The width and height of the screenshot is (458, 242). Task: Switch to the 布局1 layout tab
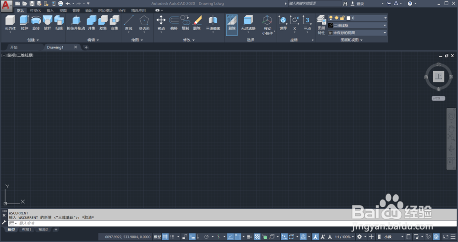point(26,230)
